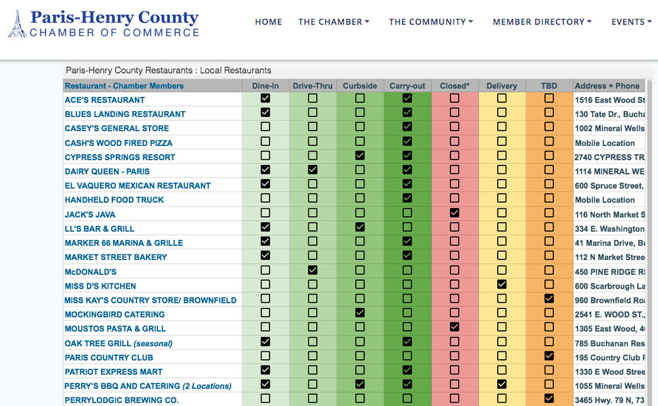Open ACE'S RESTAURANT listing
This screenshot has height=406, width=658.
(104, 100)
